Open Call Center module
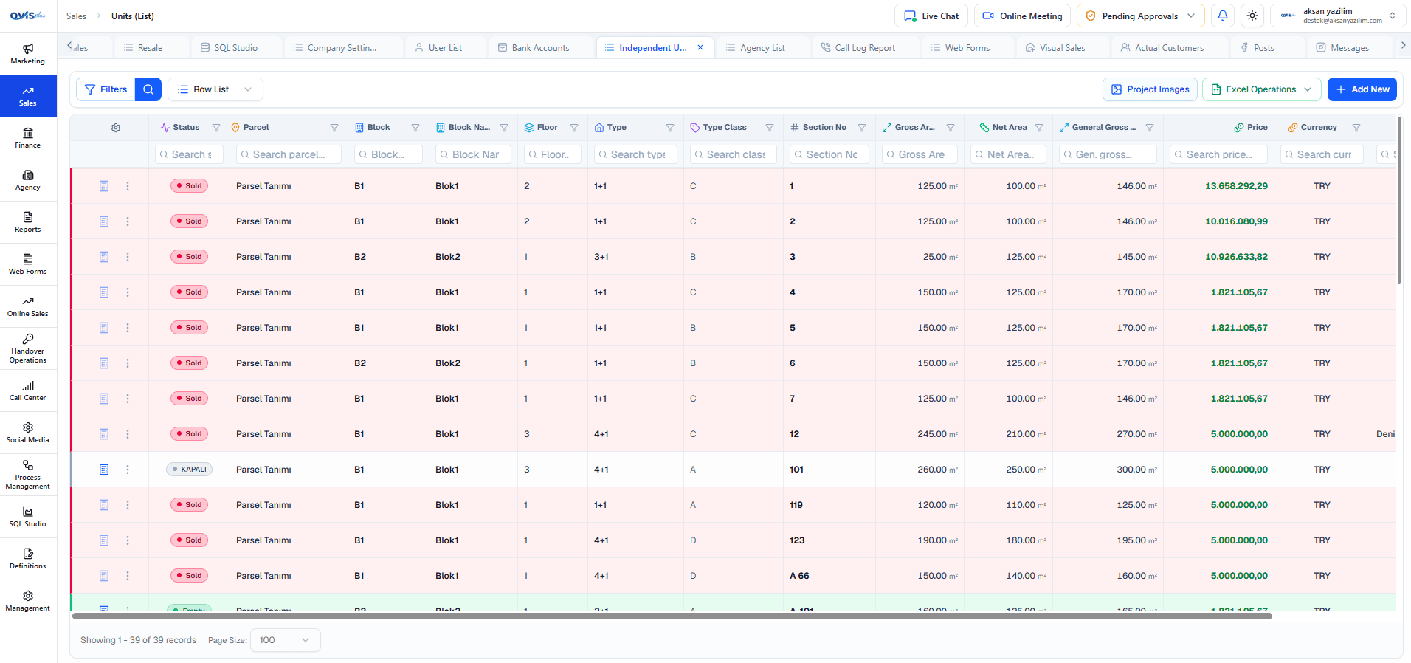This screenshot has width=1411, height=663. (x=28, y=391)
